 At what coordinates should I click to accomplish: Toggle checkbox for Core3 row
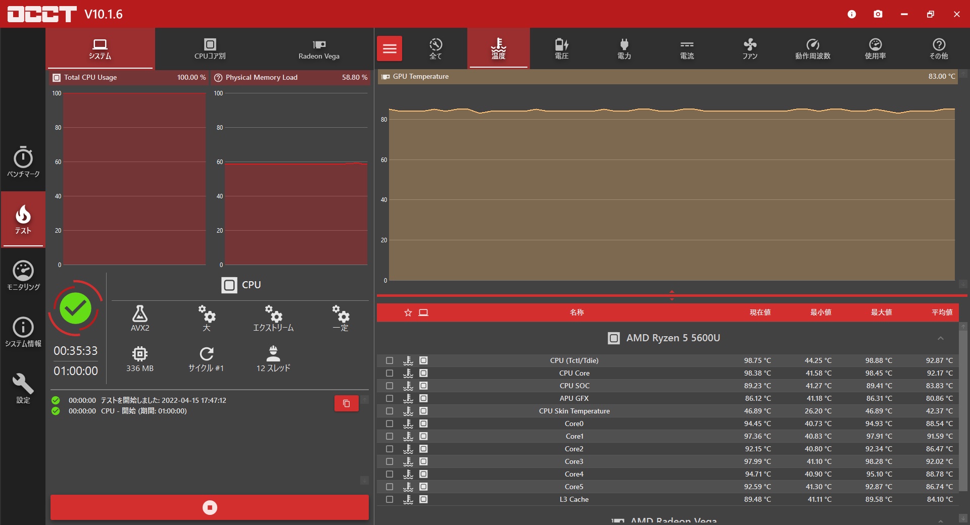390,461
